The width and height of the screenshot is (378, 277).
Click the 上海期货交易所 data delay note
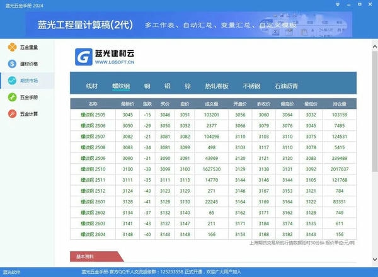[x=302, y=243]
